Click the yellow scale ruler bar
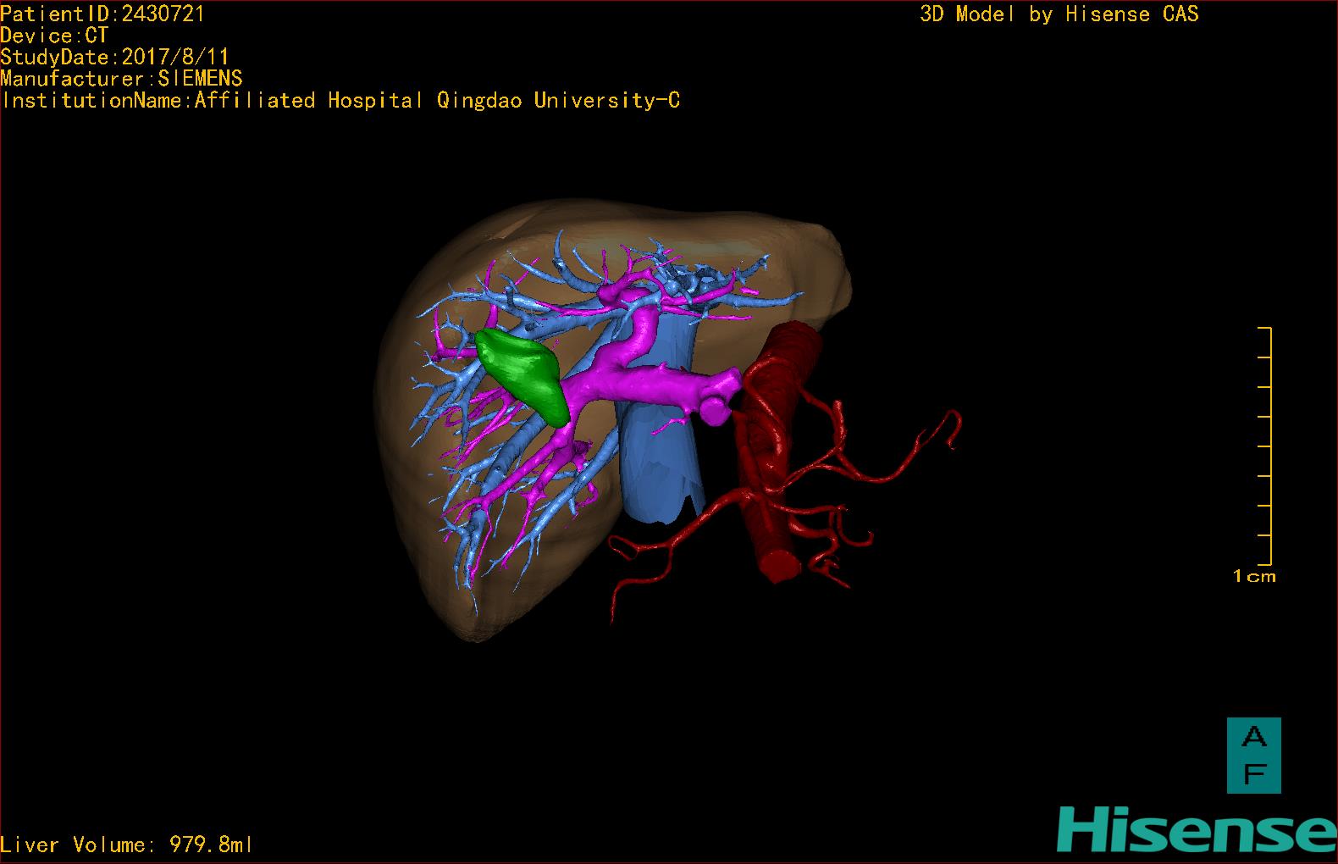1338x864 pixels. coord(1265,446)
